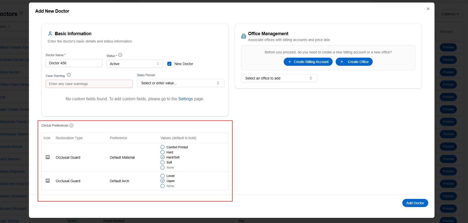Select None for Default Arch
This screenshot has width=468, height=223.
[x=163, y=186]
